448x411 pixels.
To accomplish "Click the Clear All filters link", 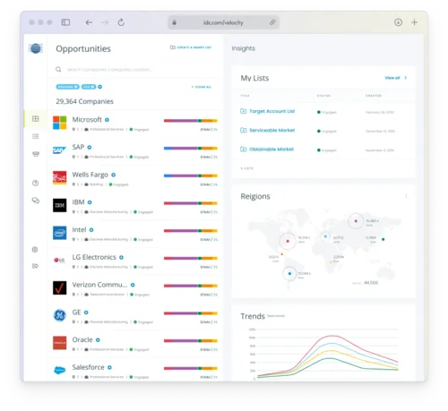I will (x=202, y=87).
